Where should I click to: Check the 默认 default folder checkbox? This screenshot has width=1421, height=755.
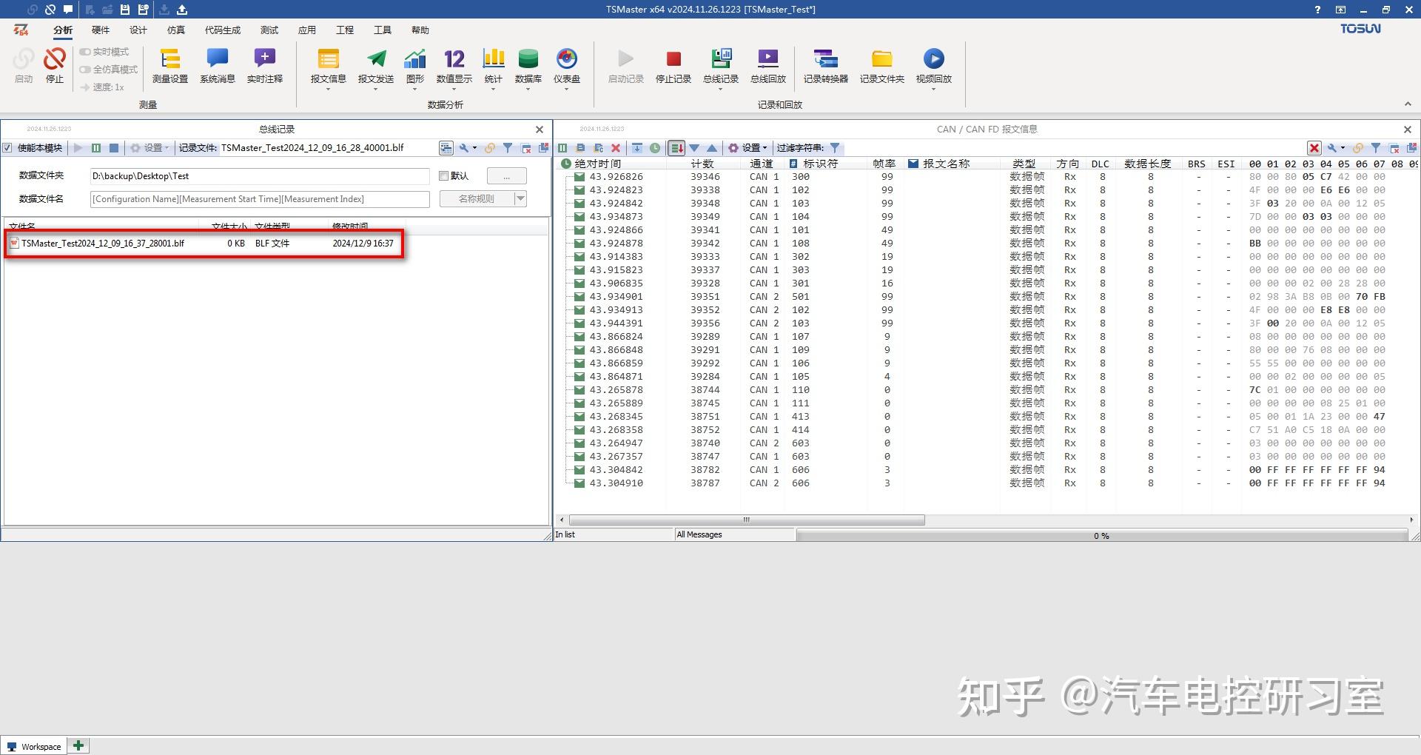pyautogui.click(x=443, y=175)
